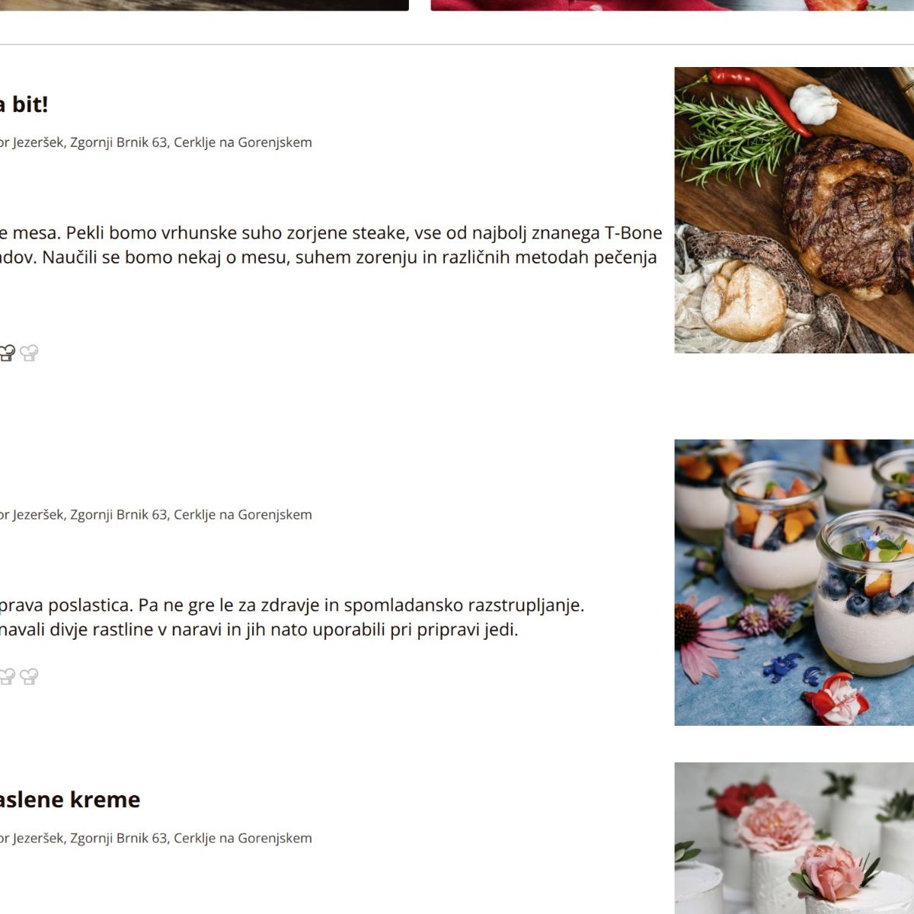Click the dark chef hat rating icon

[6, 353]
